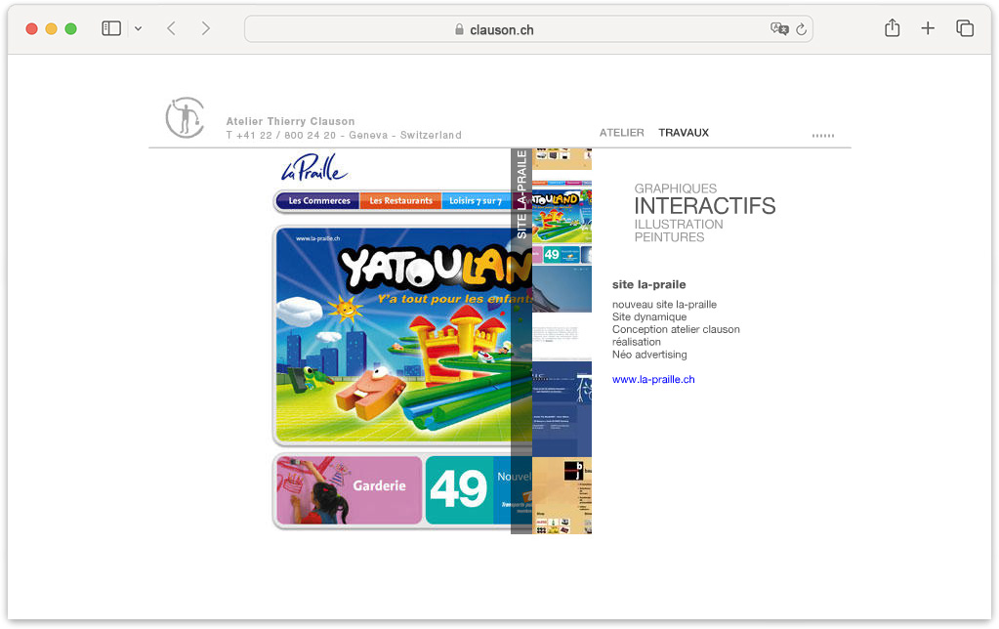Viewport: 999px width, 629px height.
Task: Go forward with the right arrow
Action: click(205, 28)
